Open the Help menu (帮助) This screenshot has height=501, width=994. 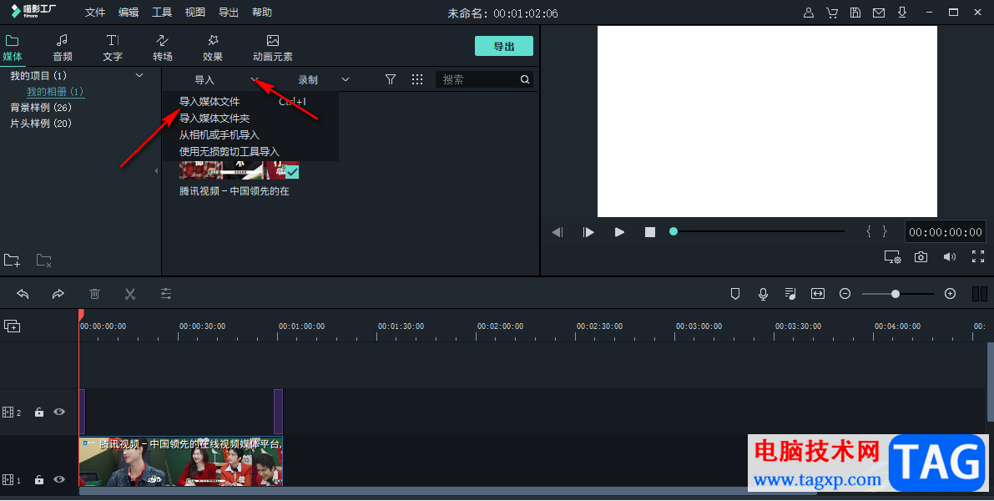[x=262, y=13]
